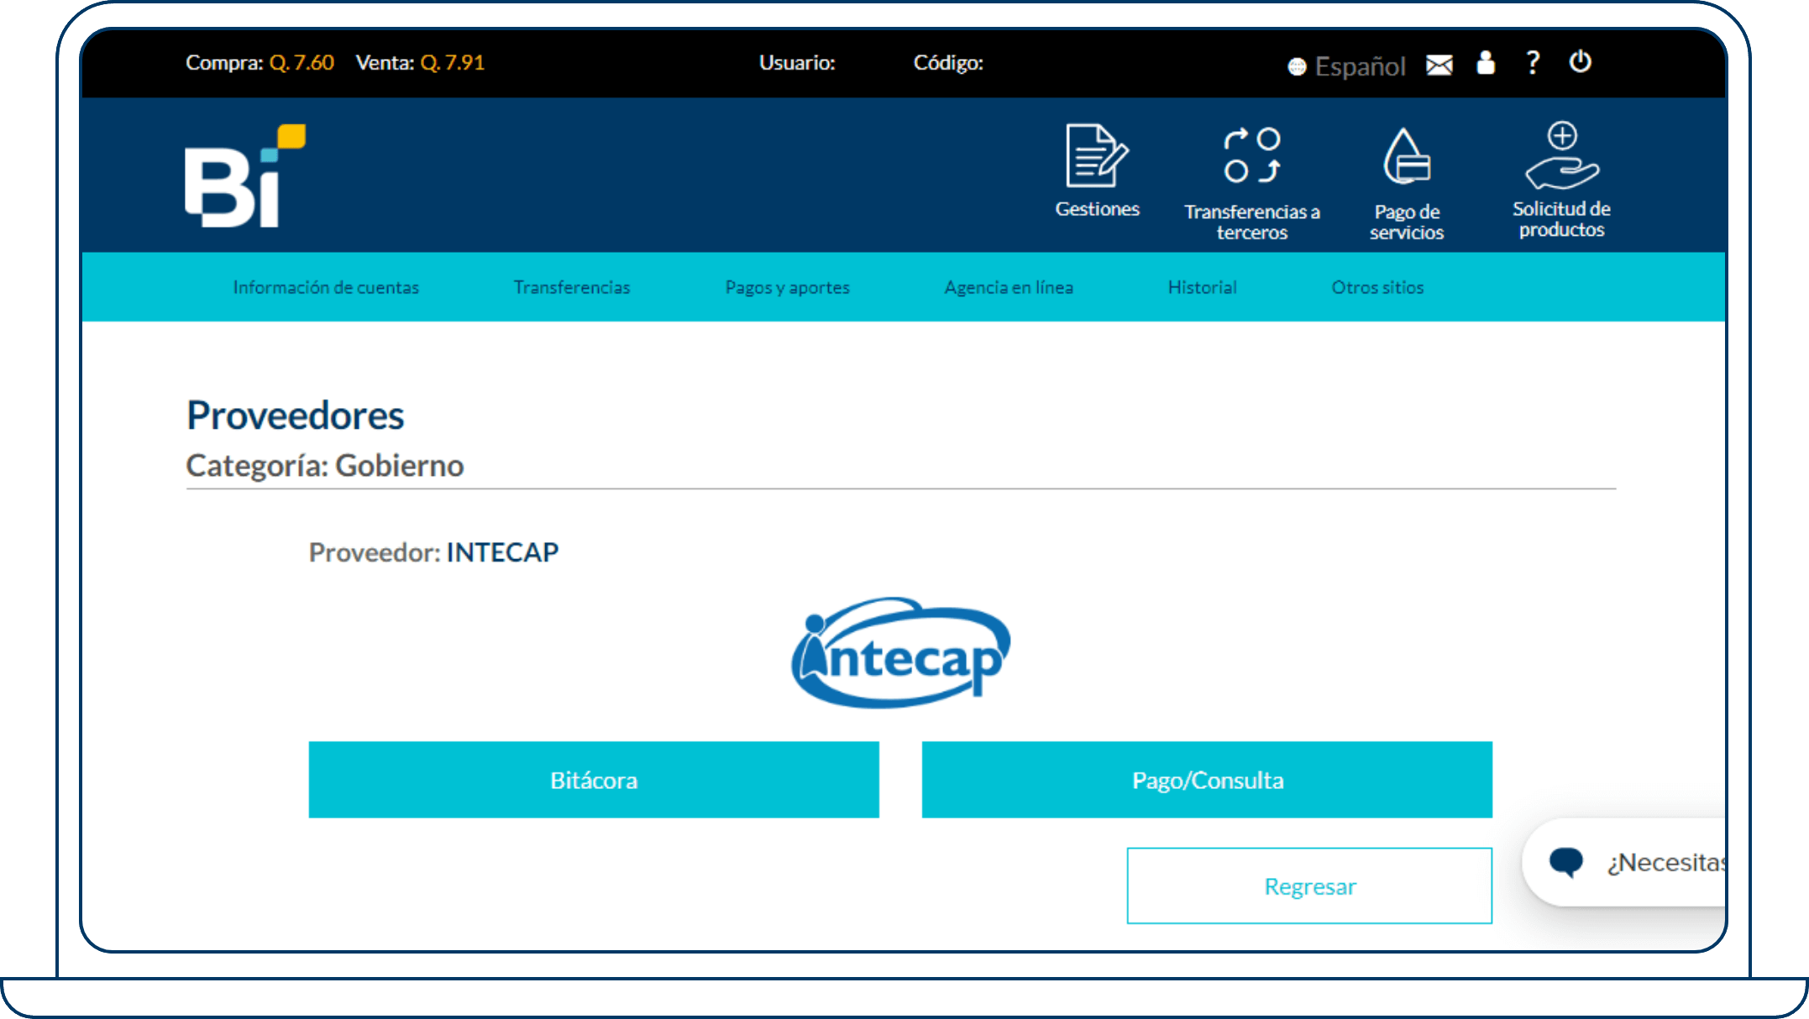Click the Venta rate Q. 7.91
The image size is (1809, 1019).
[x=420, y=62]
